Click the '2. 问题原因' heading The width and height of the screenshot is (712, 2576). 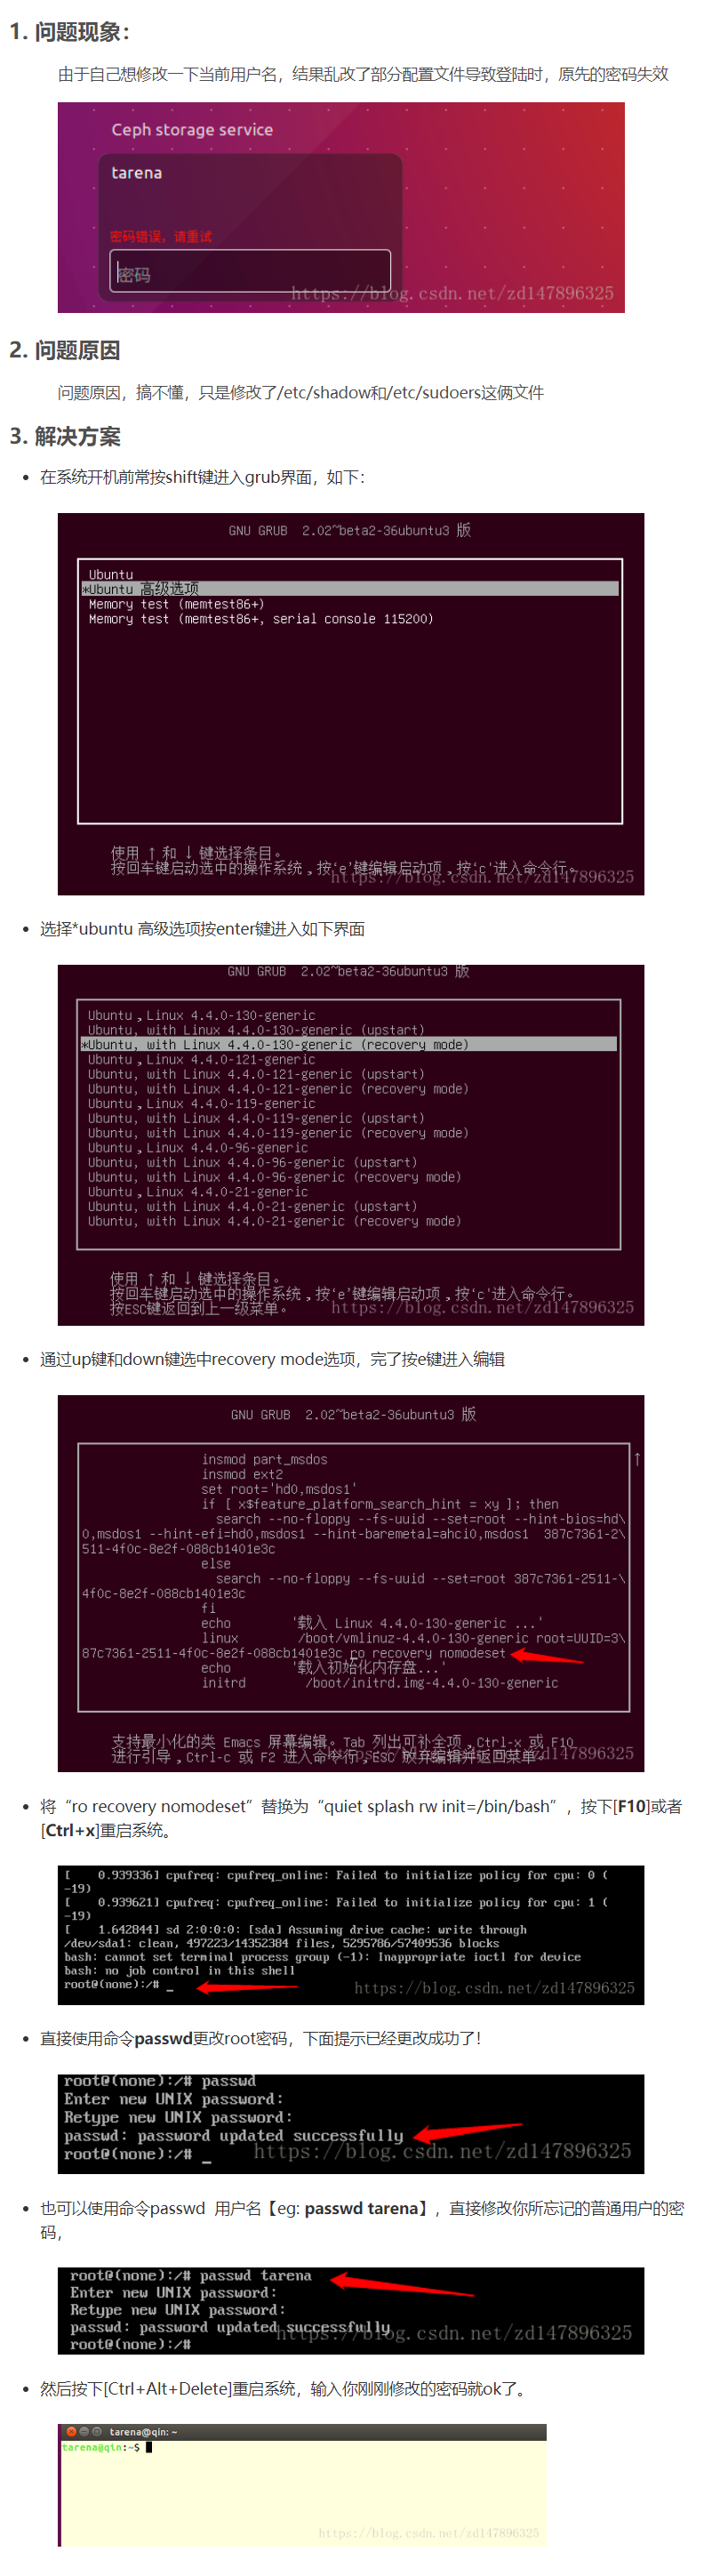[x=65, y=350]
